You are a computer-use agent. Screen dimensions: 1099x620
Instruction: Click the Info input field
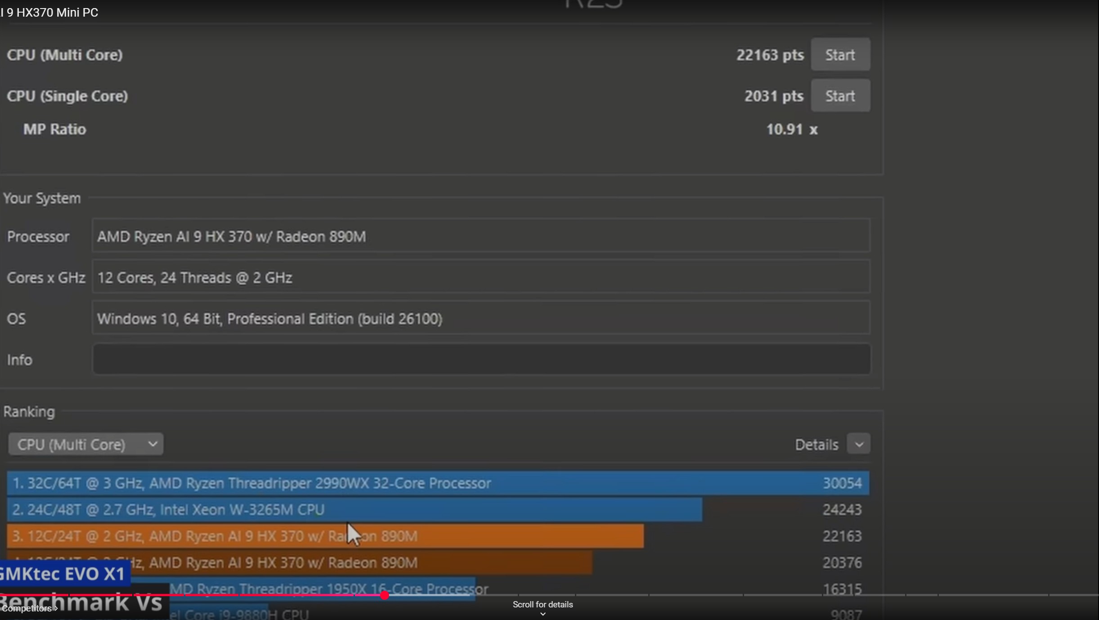[x=481, y=359]
